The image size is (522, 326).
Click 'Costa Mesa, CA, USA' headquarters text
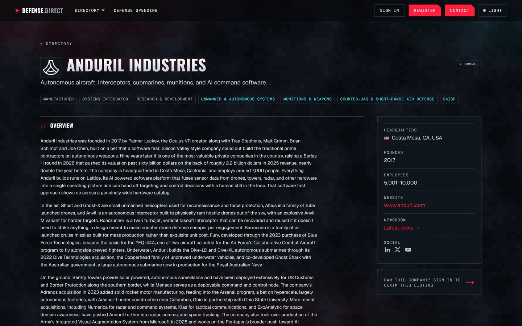tap(417, 138)
